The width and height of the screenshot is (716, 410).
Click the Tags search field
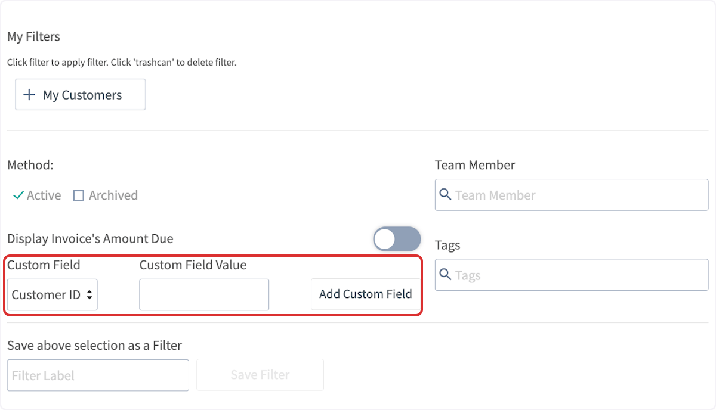pos(572,275)
